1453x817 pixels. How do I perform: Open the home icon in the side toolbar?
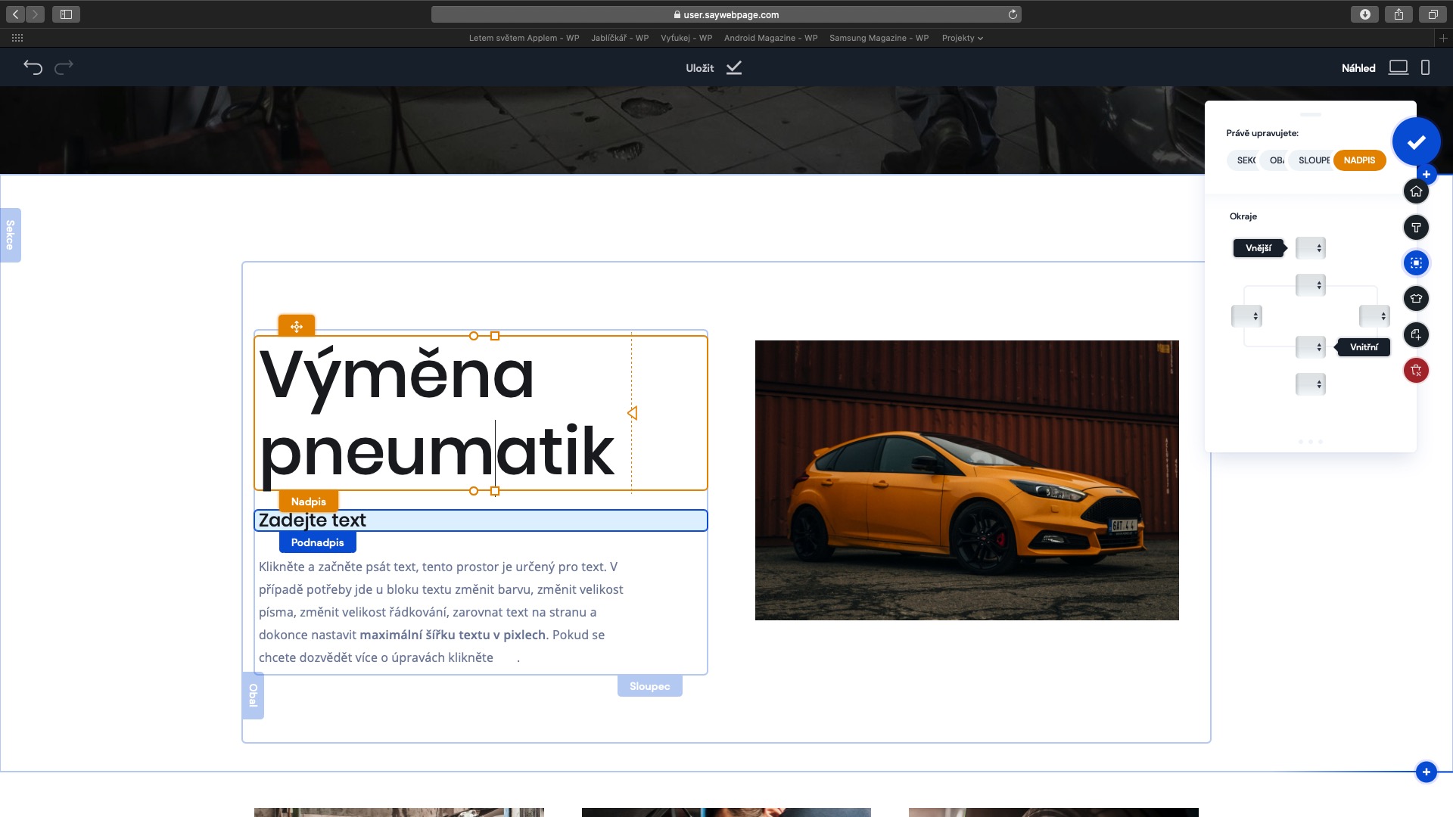click(x=1416, y=191)
